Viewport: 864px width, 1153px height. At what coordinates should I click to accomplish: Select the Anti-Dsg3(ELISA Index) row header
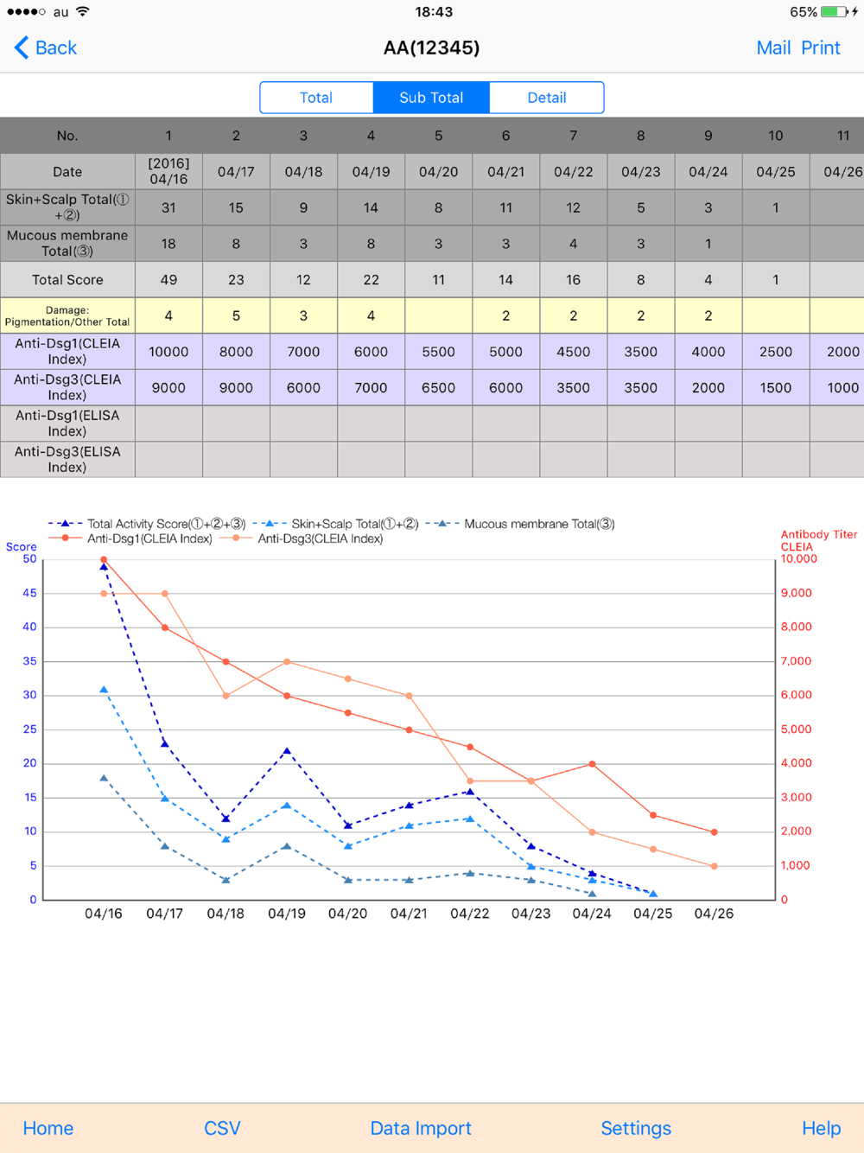click(x=67, y=459)
